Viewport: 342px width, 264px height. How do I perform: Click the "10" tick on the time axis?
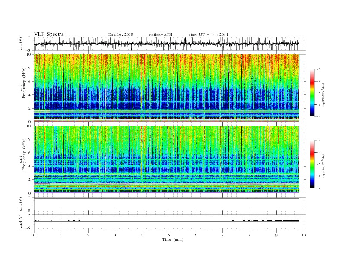(304, 235)
